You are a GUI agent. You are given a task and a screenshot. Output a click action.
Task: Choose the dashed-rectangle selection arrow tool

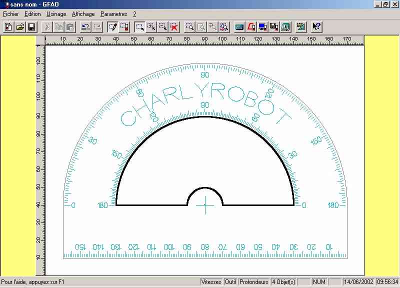click(140, 27)
